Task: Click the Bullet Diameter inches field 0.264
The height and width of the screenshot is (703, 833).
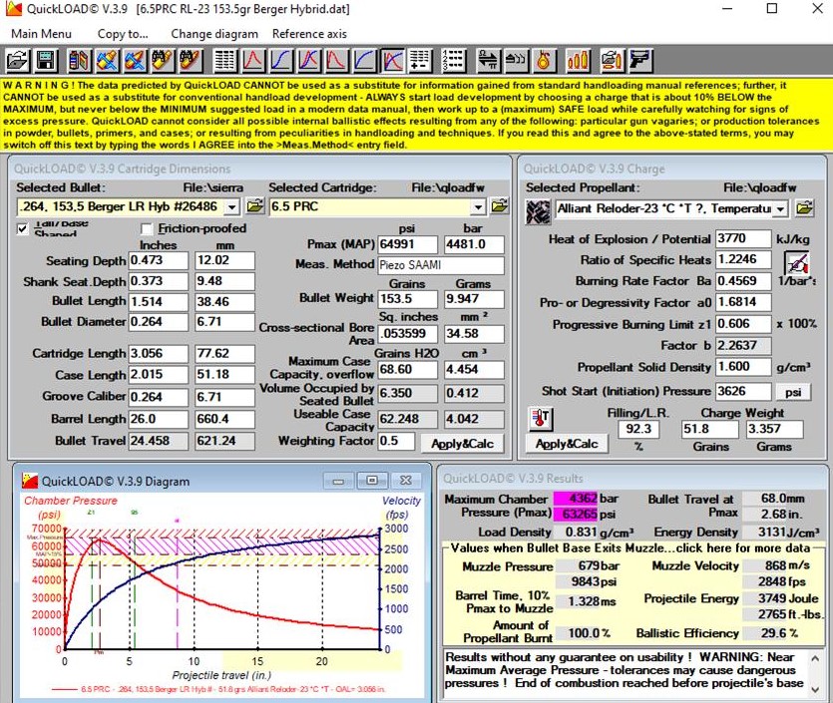Action: pyautogui.click(x=159, y=322)
